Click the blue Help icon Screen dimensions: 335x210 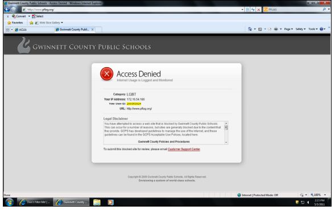pos(321,29)
